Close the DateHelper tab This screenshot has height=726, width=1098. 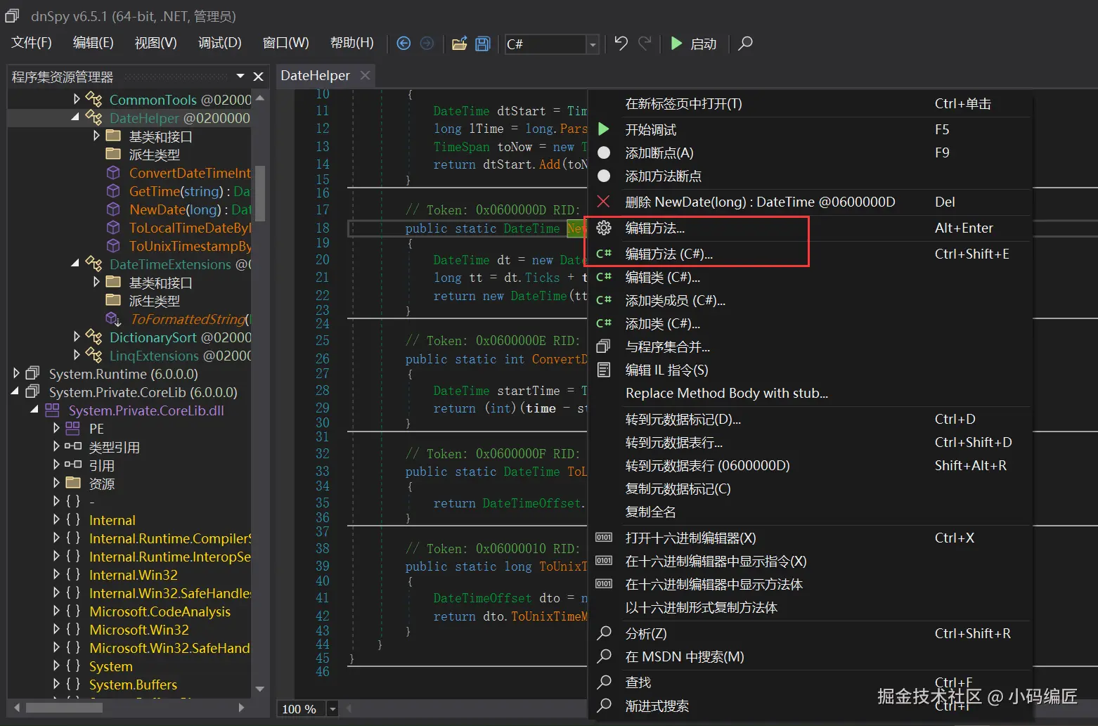pos(365,75)
